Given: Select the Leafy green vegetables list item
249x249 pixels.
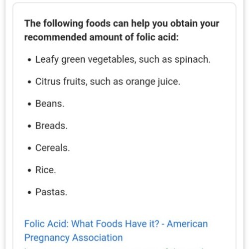Looking at the screenshot, I should (x=123, y=59).
